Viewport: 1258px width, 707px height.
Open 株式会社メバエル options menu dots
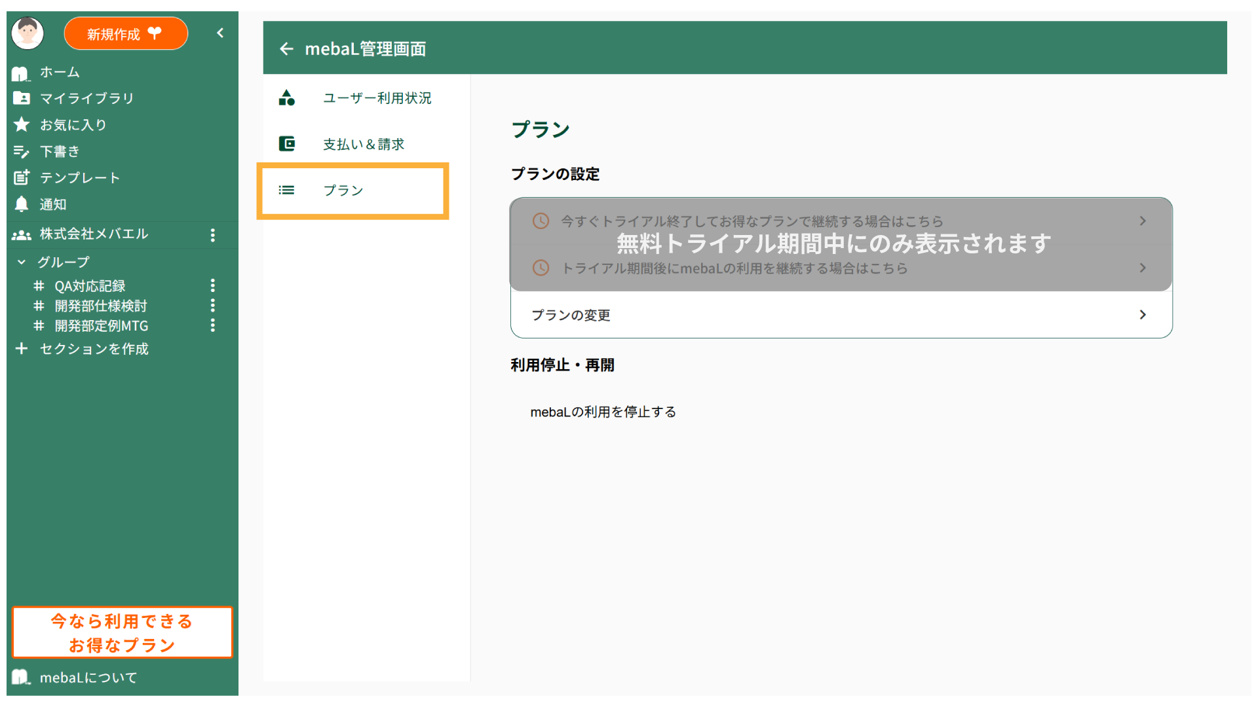(212, 235)
